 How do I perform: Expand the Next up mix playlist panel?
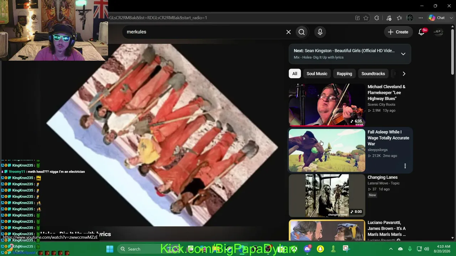(x=403, y=54)
